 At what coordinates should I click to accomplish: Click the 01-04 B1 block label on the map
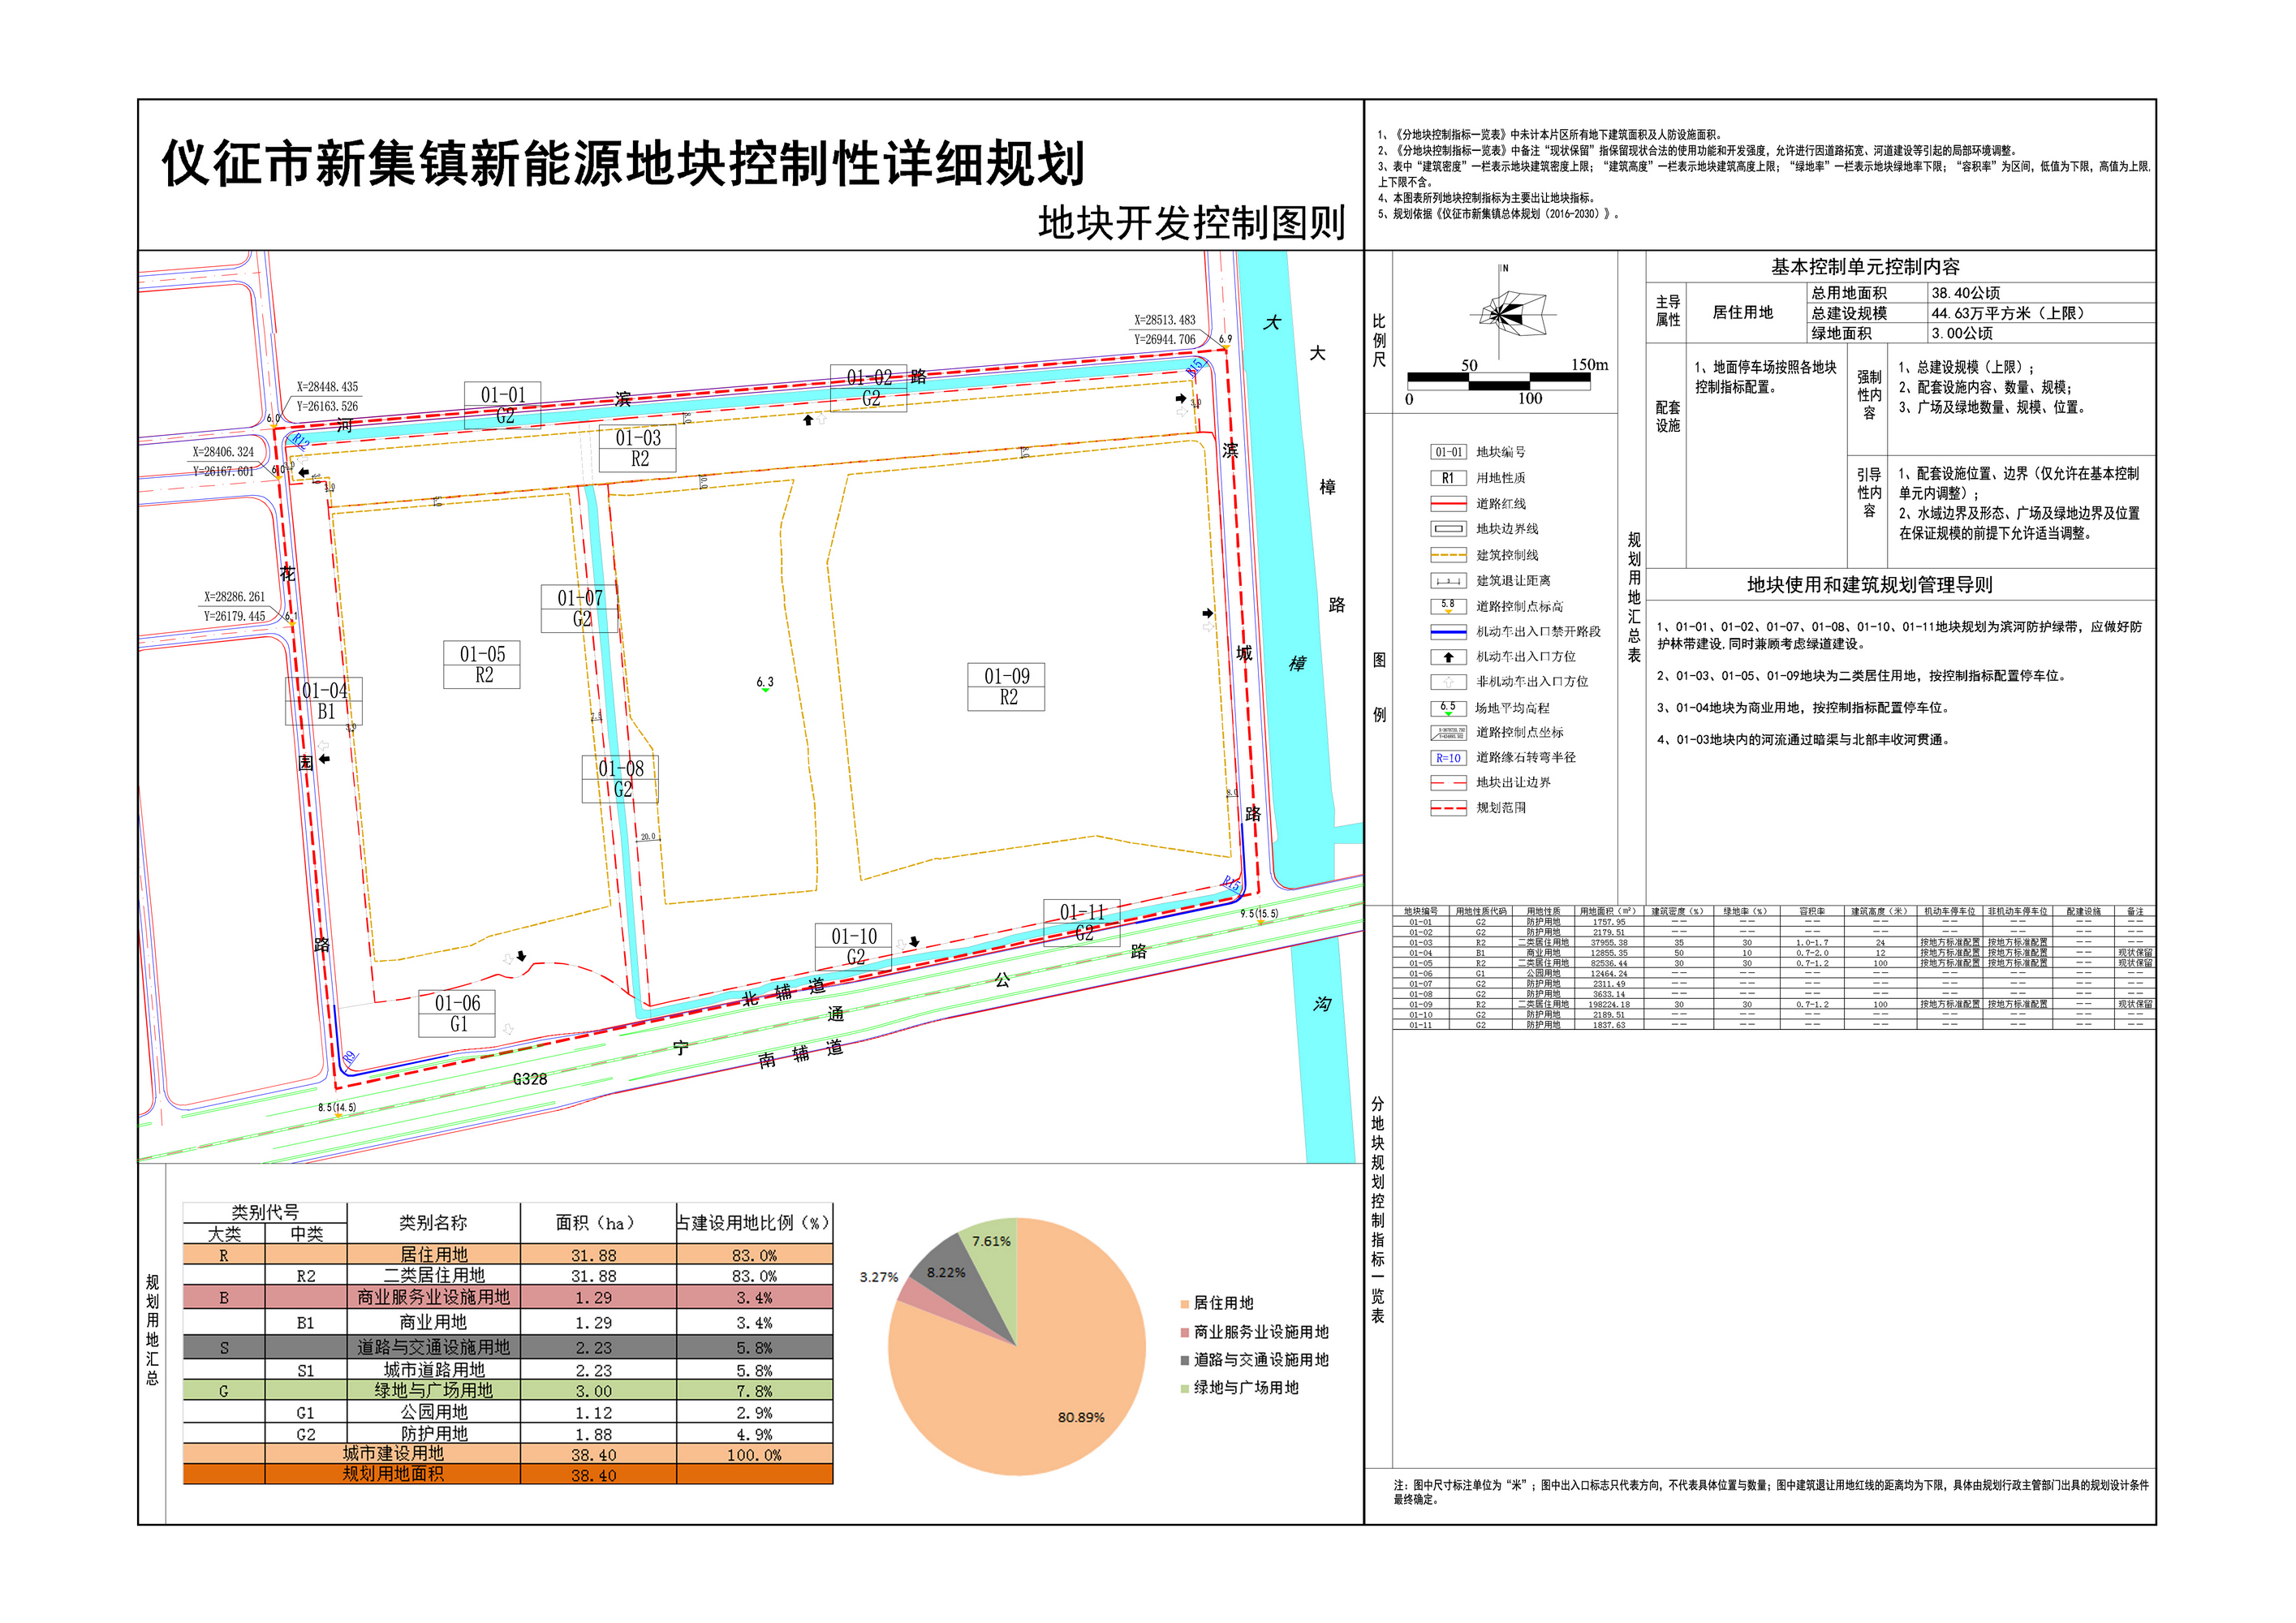324,701
